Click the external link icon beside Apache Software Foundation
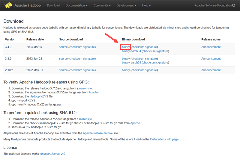Image resolution: width=240 pixels, height=159 pixels. 234,5
